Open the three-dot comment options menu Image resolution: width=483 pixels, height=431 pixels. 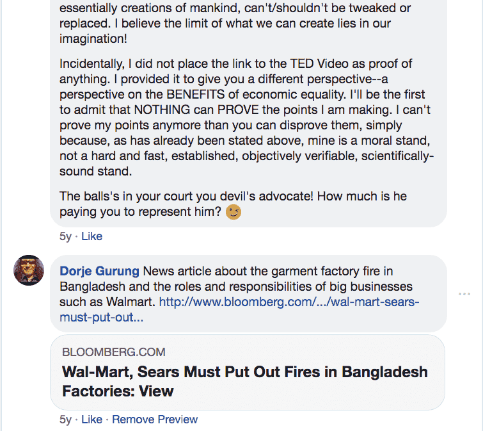[x=464, y=294]
